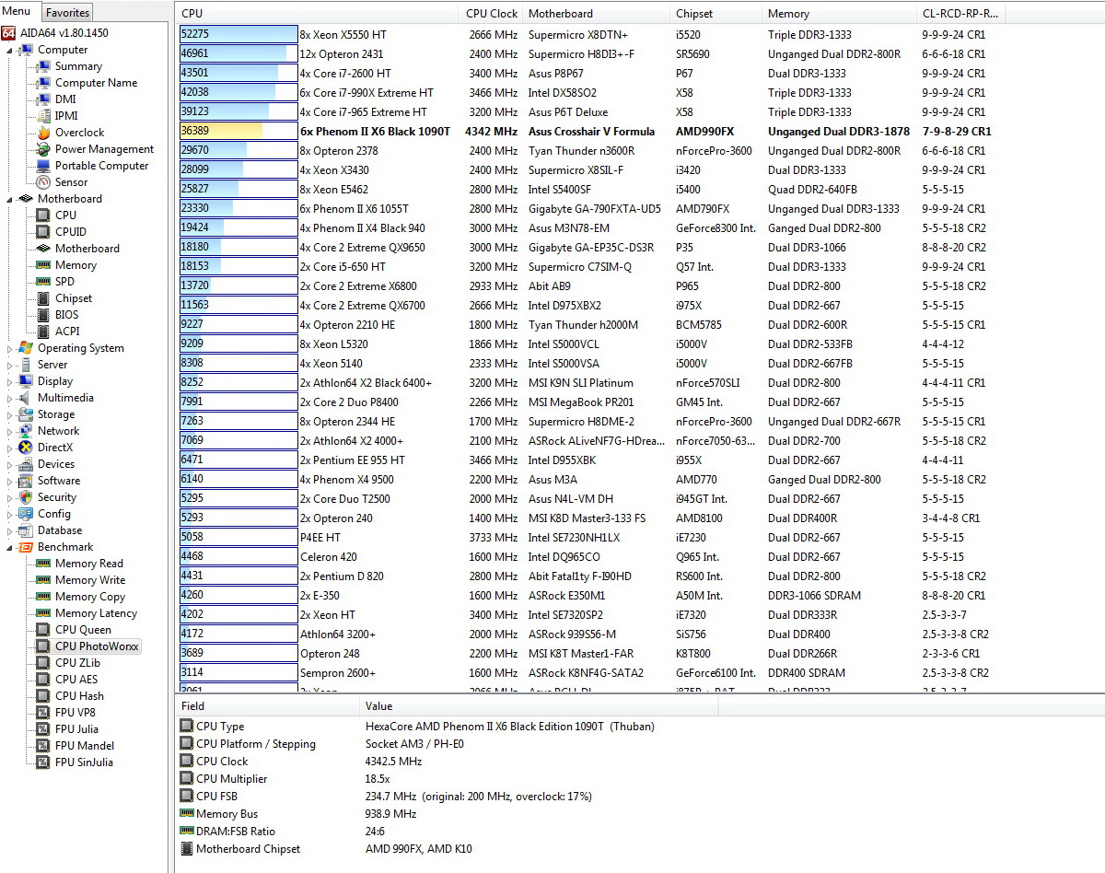
Task: Click the 52275 result bar for Xeon X5550
Action: coord(238,34)
